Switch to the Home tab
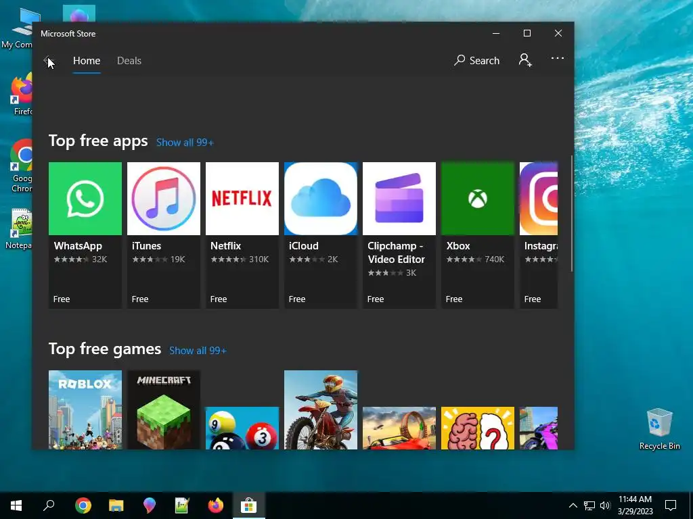693x519 pixels. 87,60
